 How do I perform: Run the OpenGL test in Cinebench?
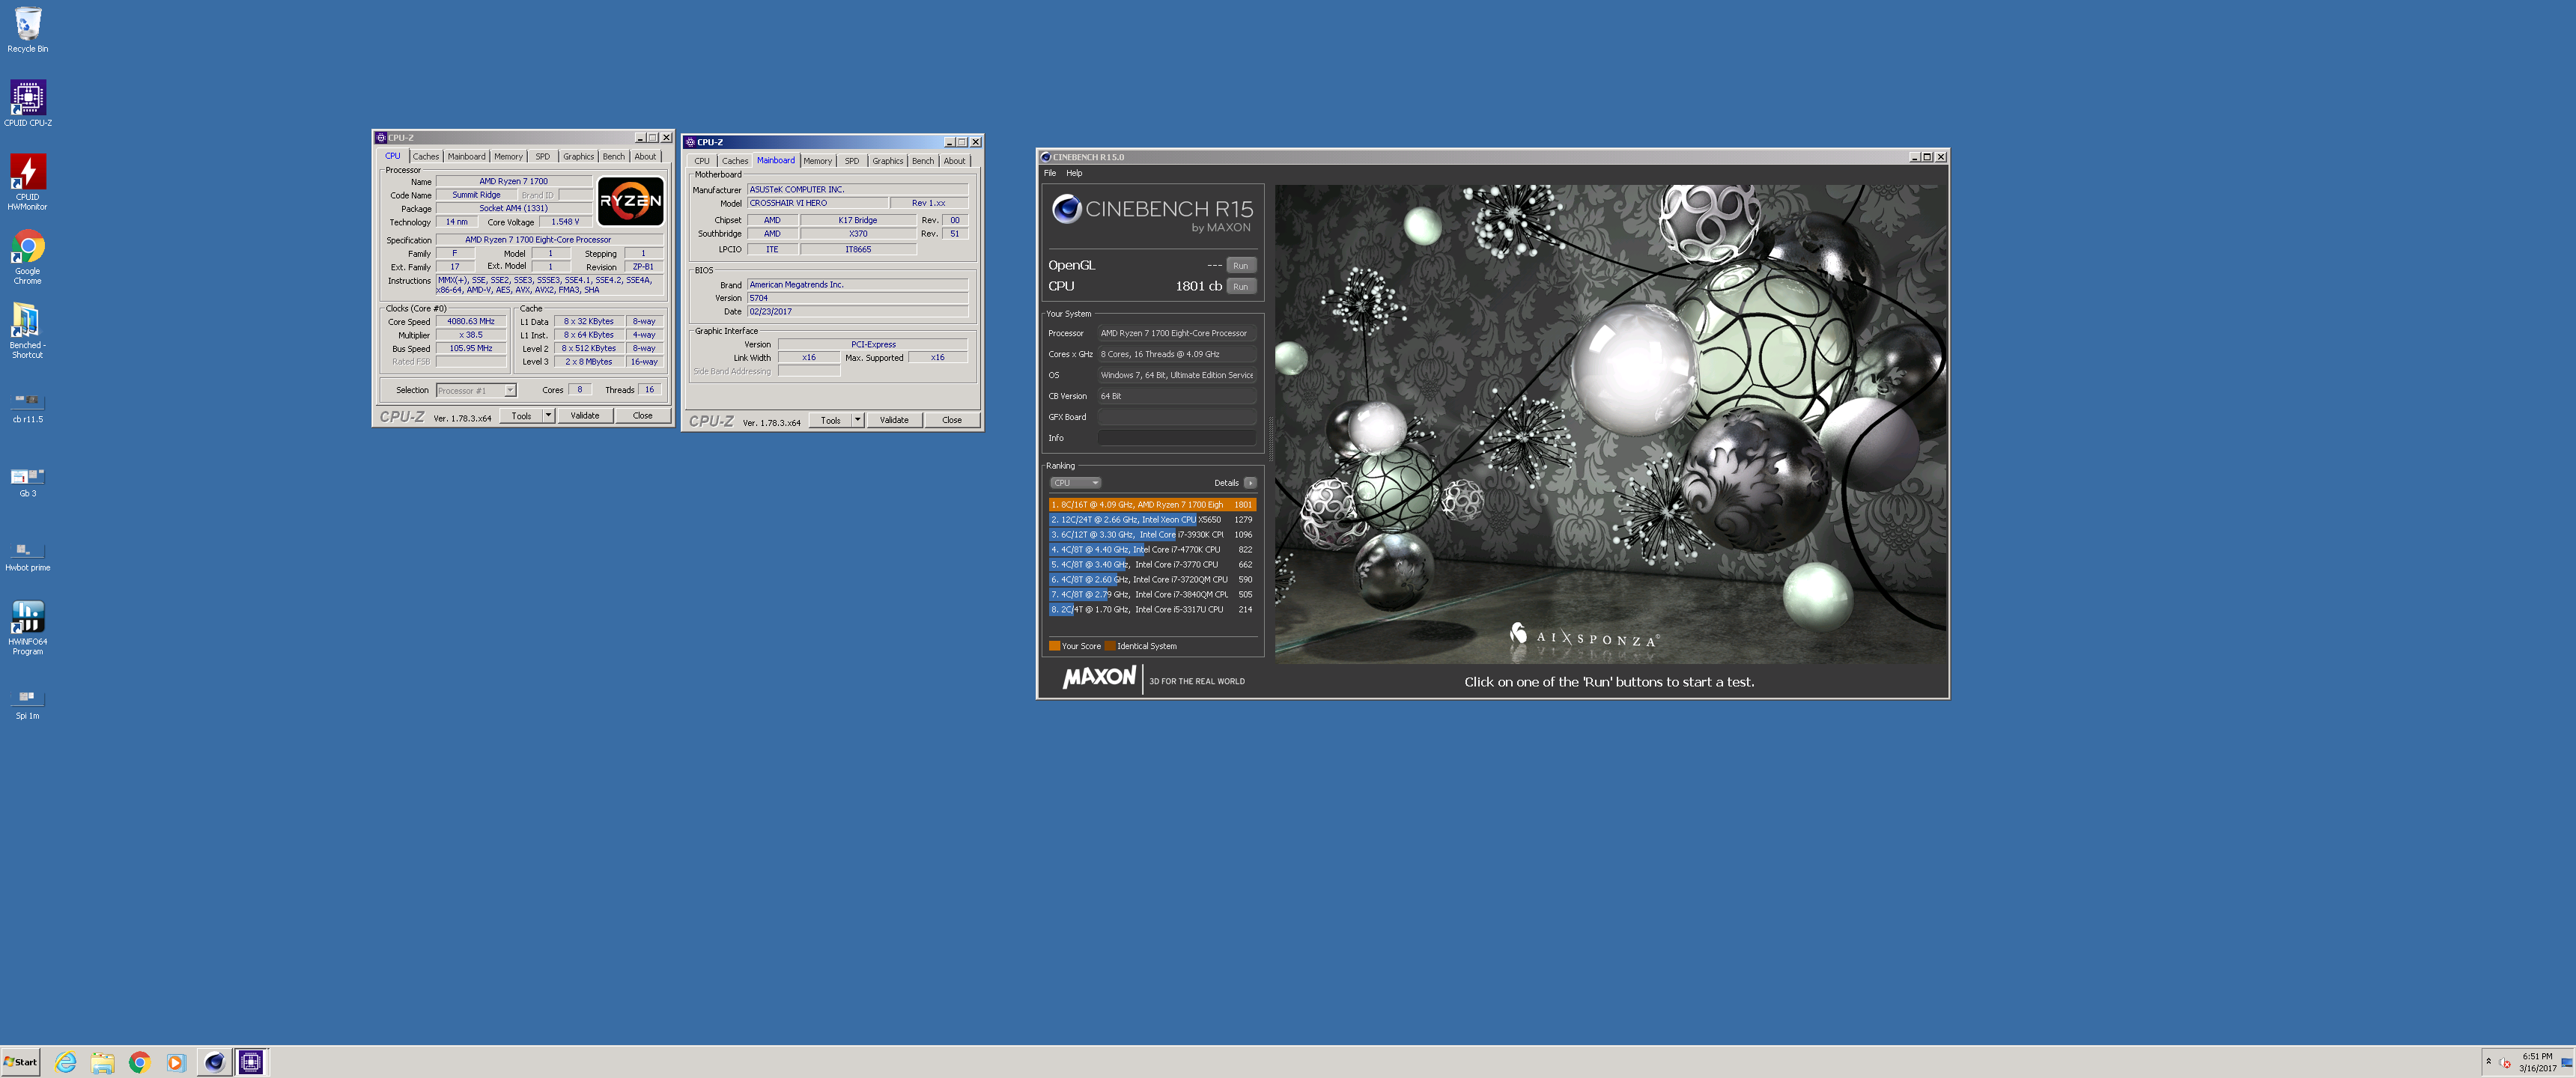point(1241,266)
